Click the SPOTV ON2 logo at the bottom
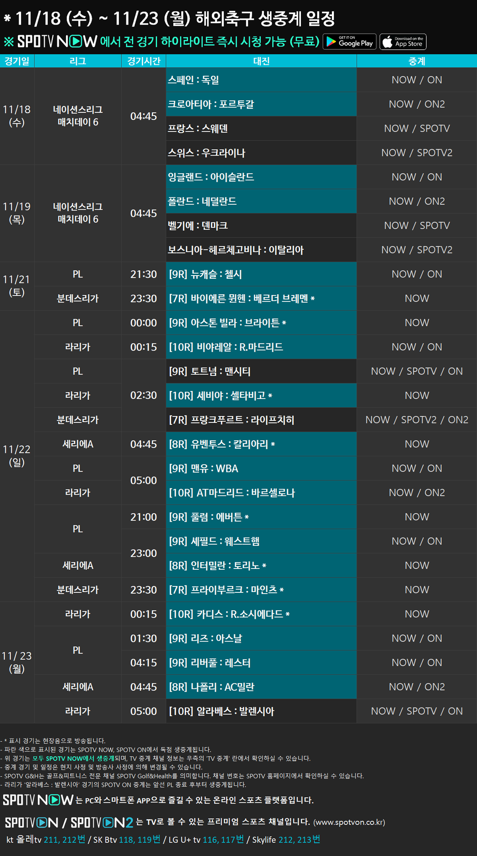Viewport: 477px width, 856px height. pyautogui.click(x=102, y=822)
